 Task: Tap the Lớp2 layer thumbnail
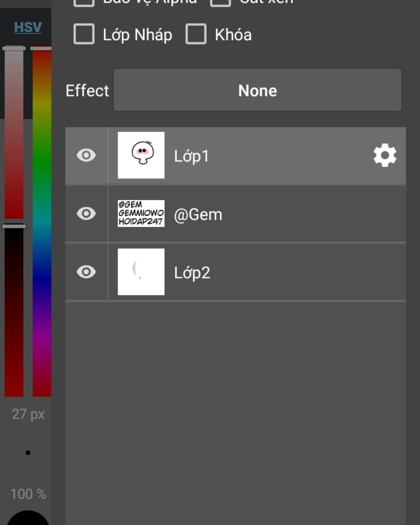click(141, 272)
